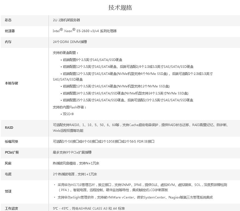
Task: Click the 技术规格 title heading
Action: point(120,8)
